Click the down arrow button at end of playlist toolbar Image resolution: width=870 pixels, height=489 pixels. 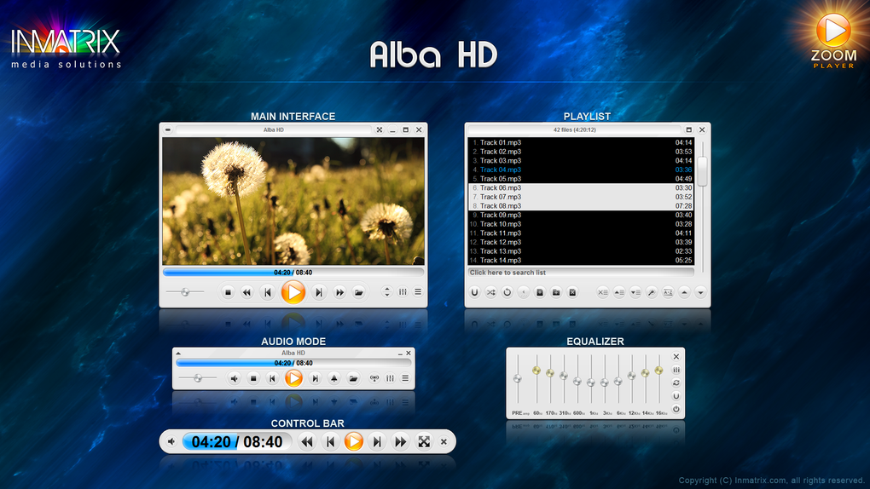tap(701, 292)
